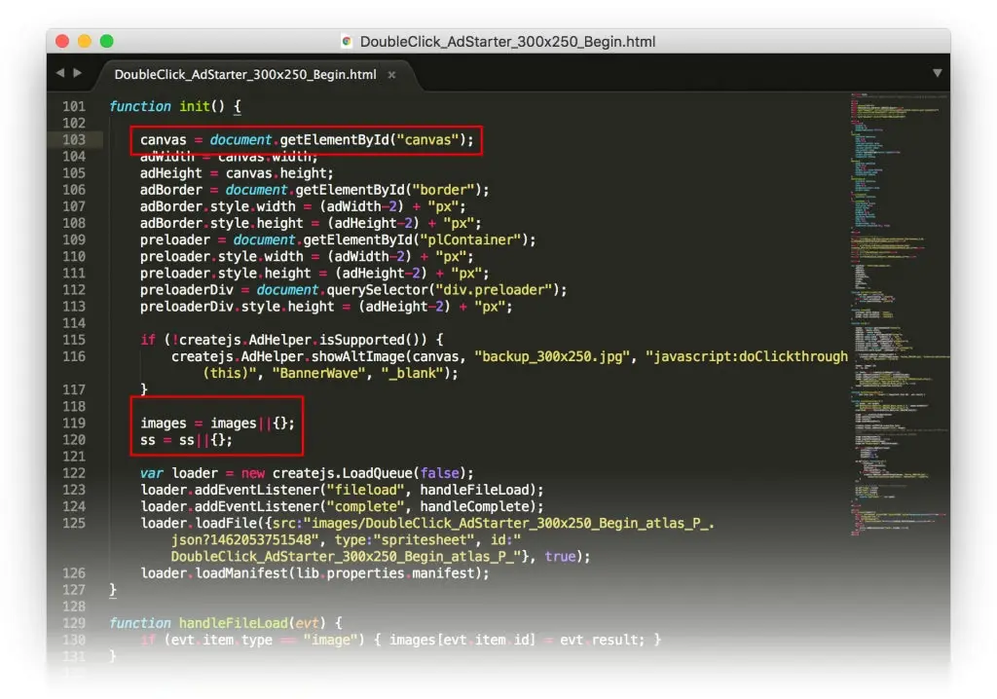The height and width of the screenshot is (699, 997).
Task: Click the HTML document icon in the title bar
Action: coord(346,41)
